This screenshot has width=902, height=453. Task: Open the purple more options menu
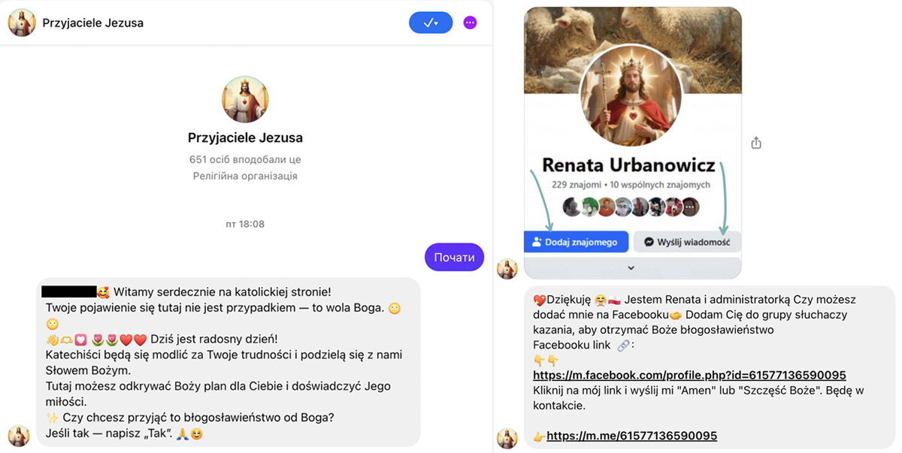[x=470, y=23]
